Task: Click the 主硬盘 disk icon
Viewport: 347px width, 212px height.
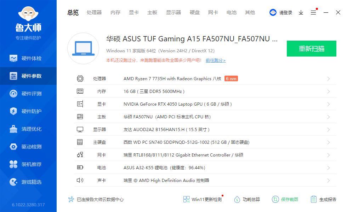Action: tap(80, 142)
